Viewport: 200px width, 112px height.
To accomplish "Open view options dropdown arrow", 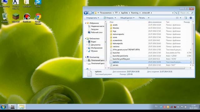I will point(181,18).
